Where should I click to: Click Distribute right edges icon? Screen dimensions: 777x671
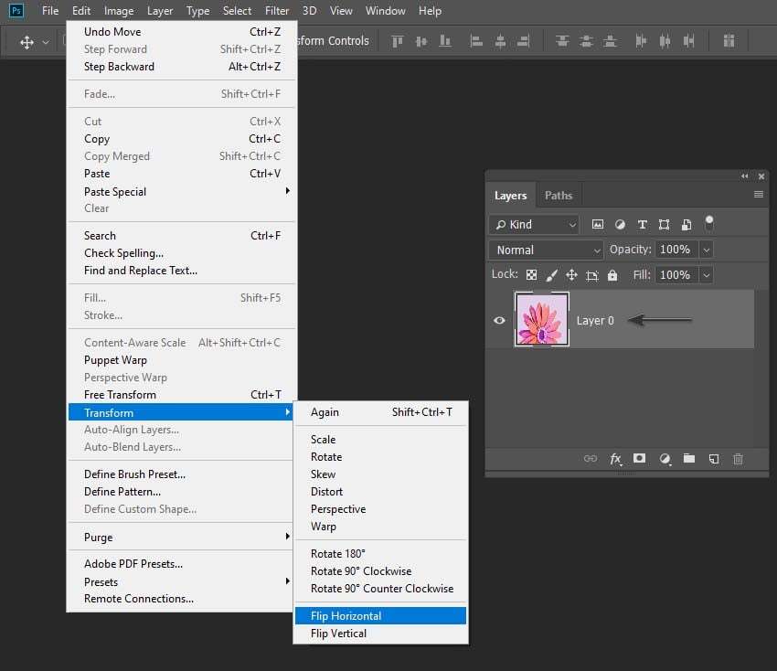(x=688, y=41)
